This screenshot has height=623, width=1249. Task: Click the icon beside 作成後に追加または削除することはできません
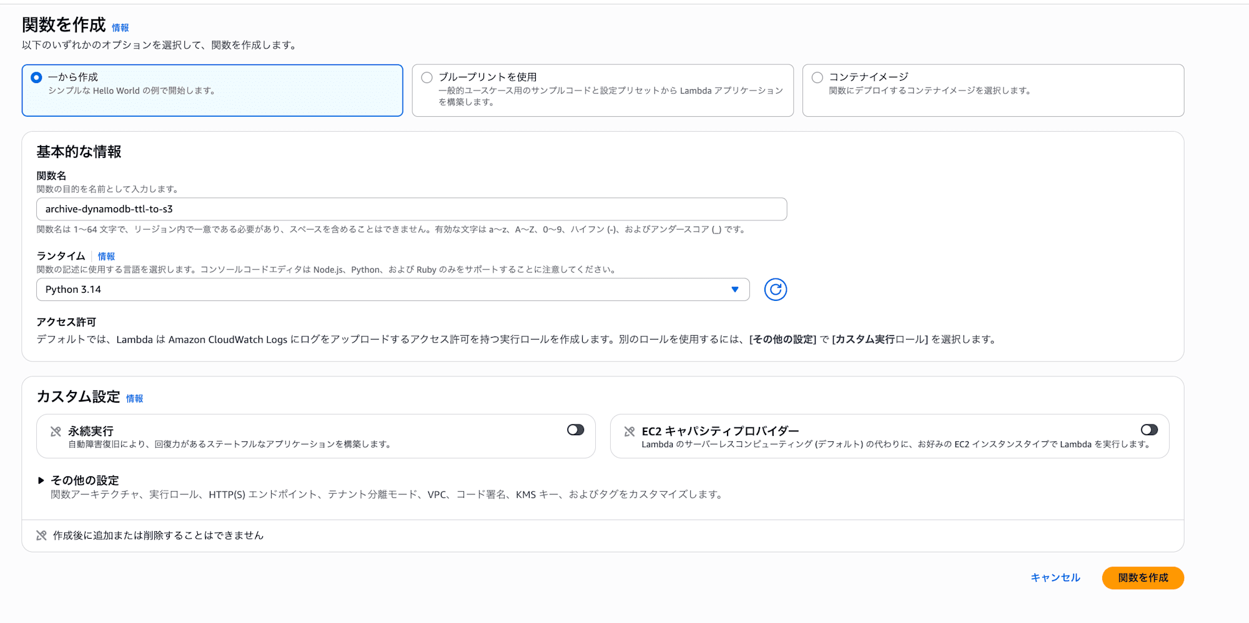click(41, 536)
